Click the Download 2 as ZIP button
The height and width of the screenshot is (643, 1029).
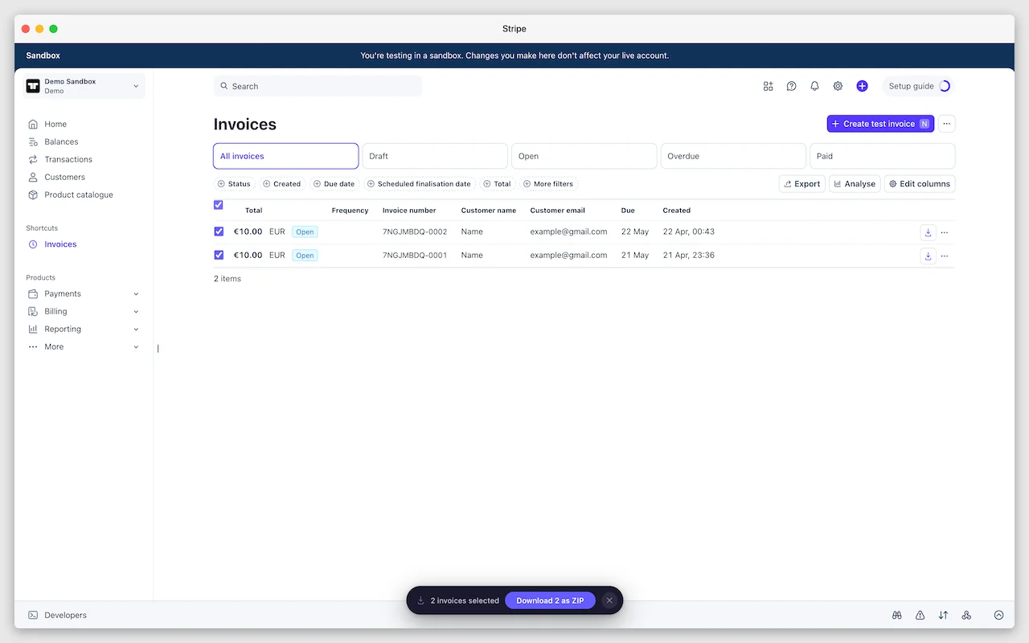click(x=550, y=600)
